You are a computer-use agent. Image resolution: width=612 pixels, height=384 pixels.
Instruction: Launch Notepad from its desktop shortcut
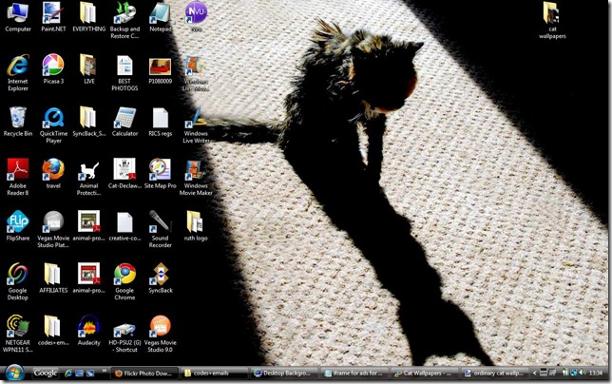pyautogui.click(x=160, y=17)
